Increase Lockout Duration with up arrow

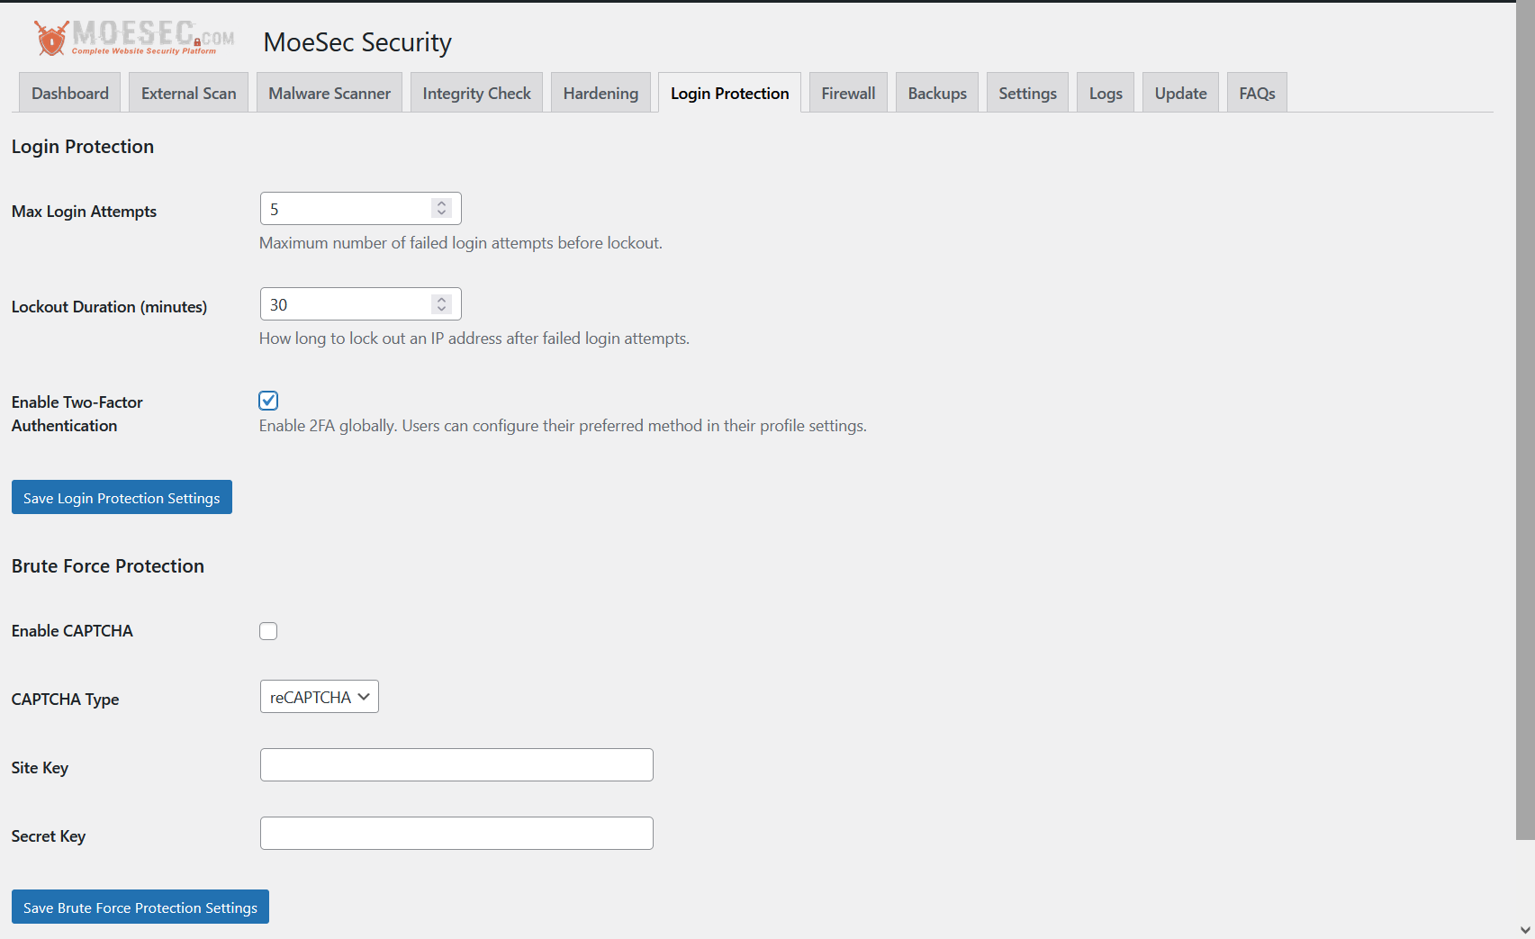(441, 299)
